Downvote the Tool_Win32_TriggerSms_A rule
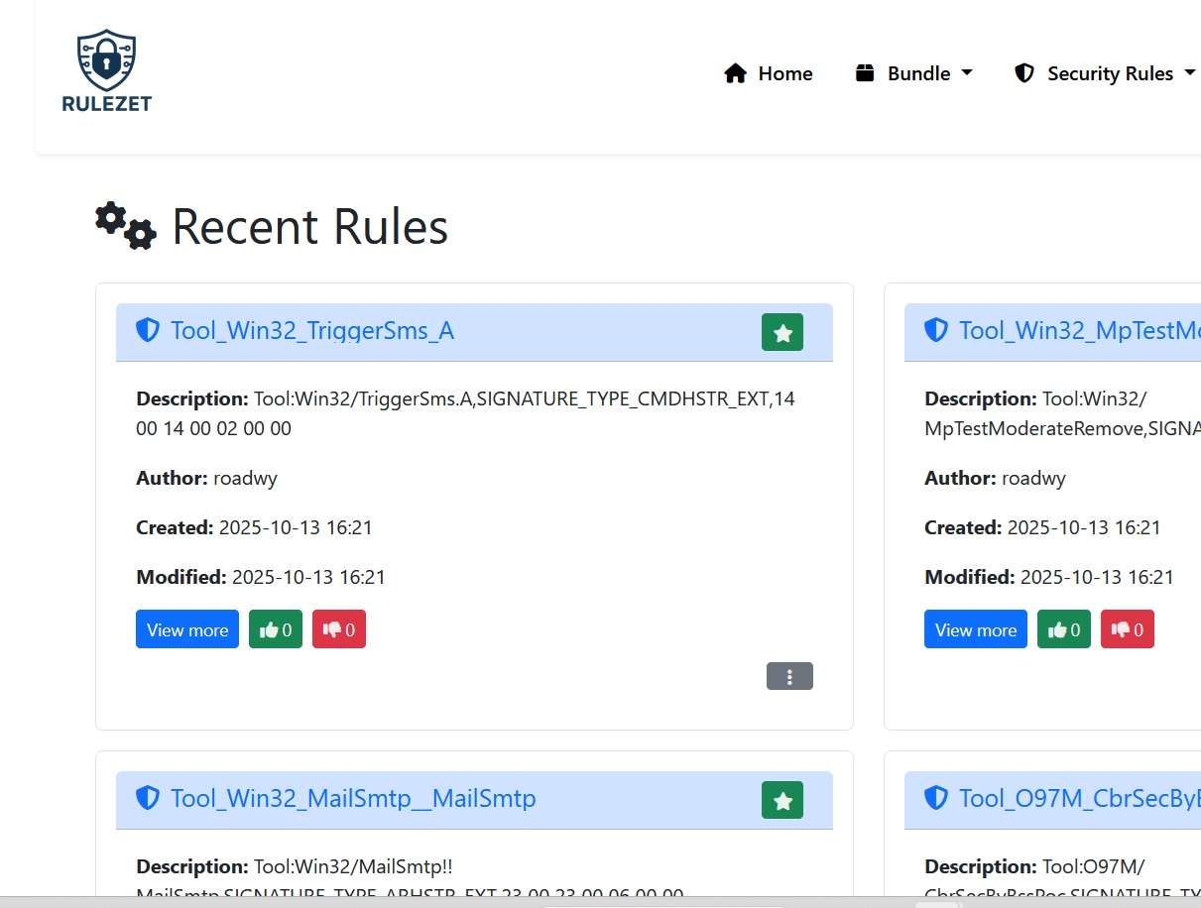This screenshot has height=908, width=1201. (339, 629)
